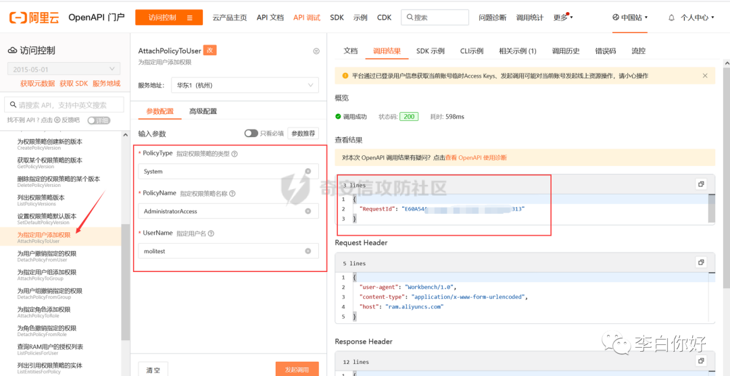730x376 pixels.
Task: Click the 查看 OpenAPI 使用诊断 link
Action: (476, 157)
